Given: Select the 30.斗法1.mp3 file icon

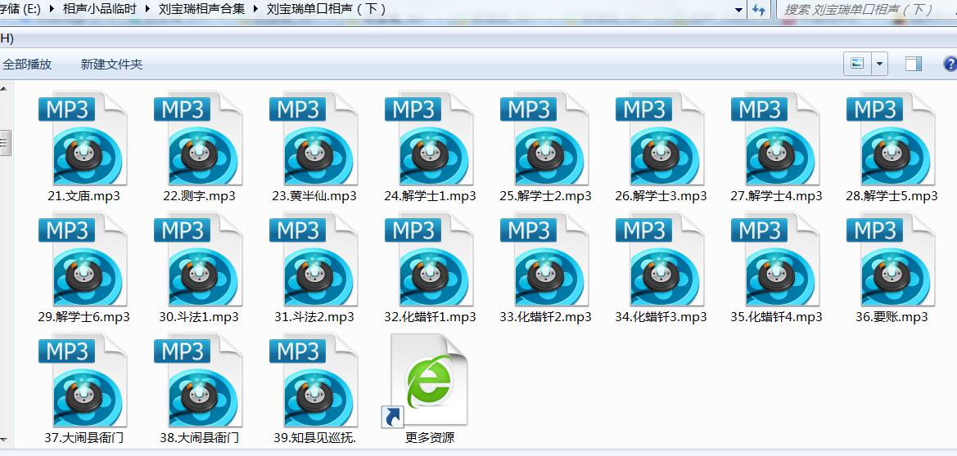Looking at the screenshot, I should tap(198, 260).
